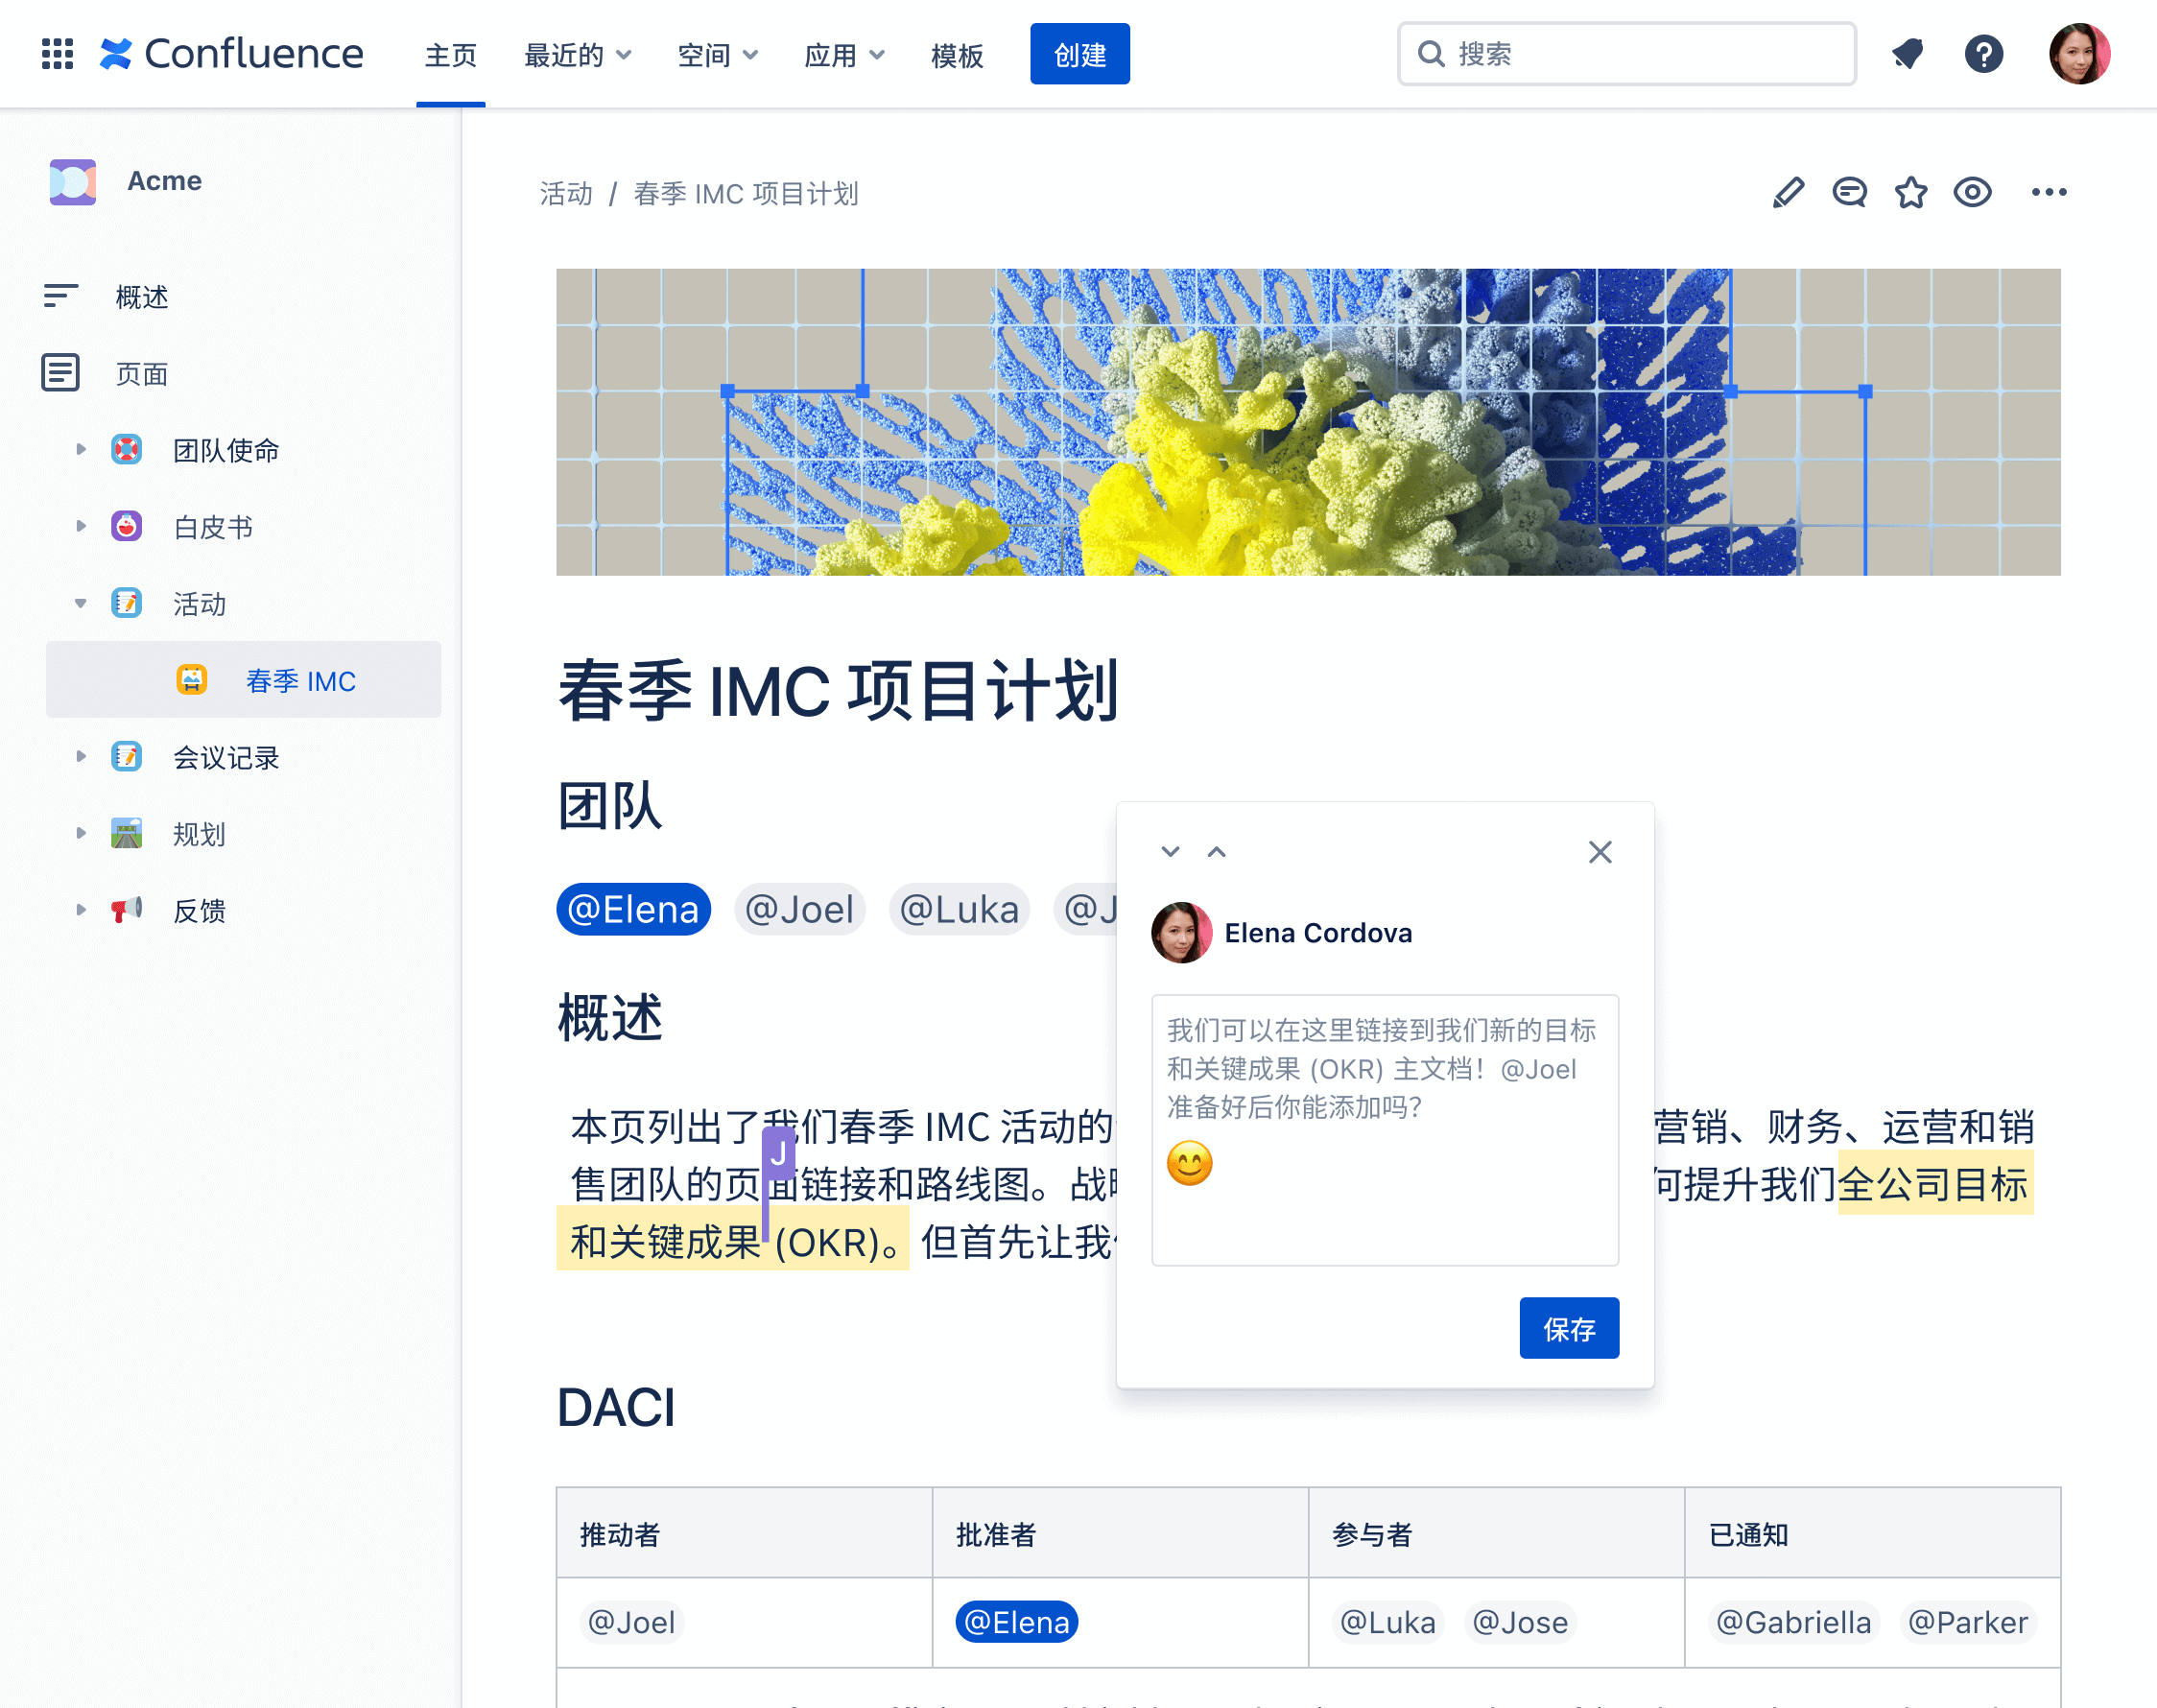Click the 推动者 table header cell
2157x1708 pixels.
pos(743,1533)
